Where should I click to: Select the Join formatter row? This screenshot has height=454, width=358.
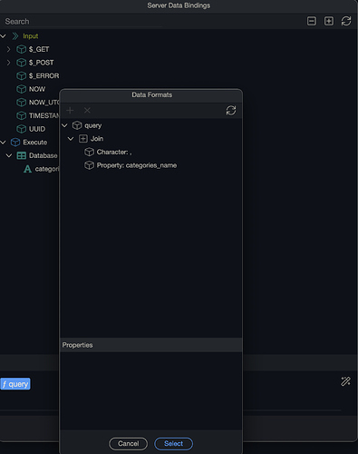coord(97,139)
